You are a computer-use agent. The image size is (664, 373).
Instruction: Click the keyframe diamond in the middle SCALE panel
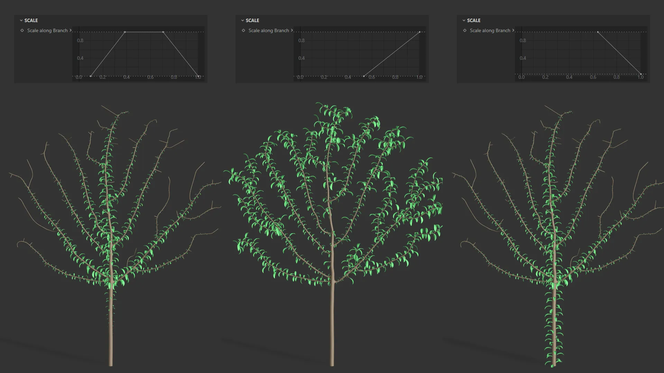click(243, 30)
